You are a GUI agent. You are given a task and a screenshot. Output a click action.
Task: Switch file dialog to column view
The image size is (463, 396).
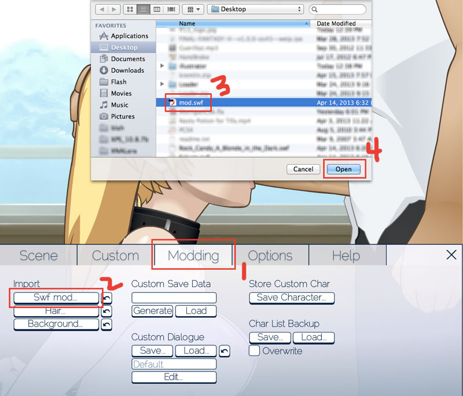(x=157, y=10)
